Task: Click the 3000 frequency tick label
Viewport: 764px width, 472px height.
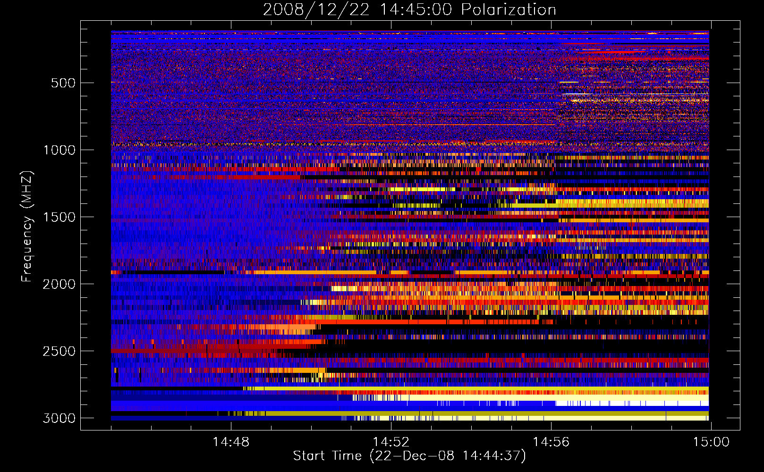Action: click(x=59, y=418)
